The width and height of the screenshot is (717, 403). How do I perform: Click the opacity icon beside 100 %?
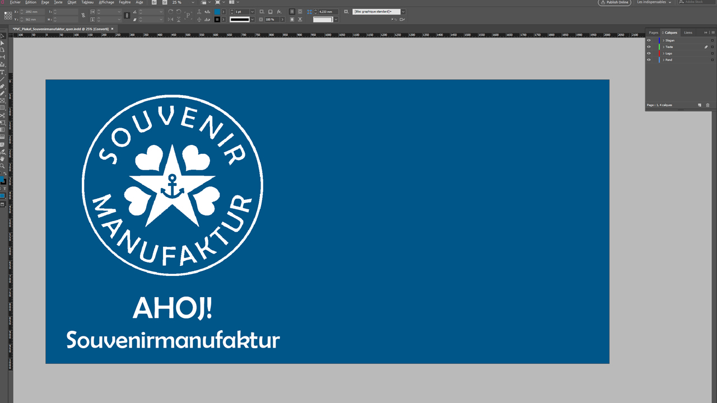261,19
